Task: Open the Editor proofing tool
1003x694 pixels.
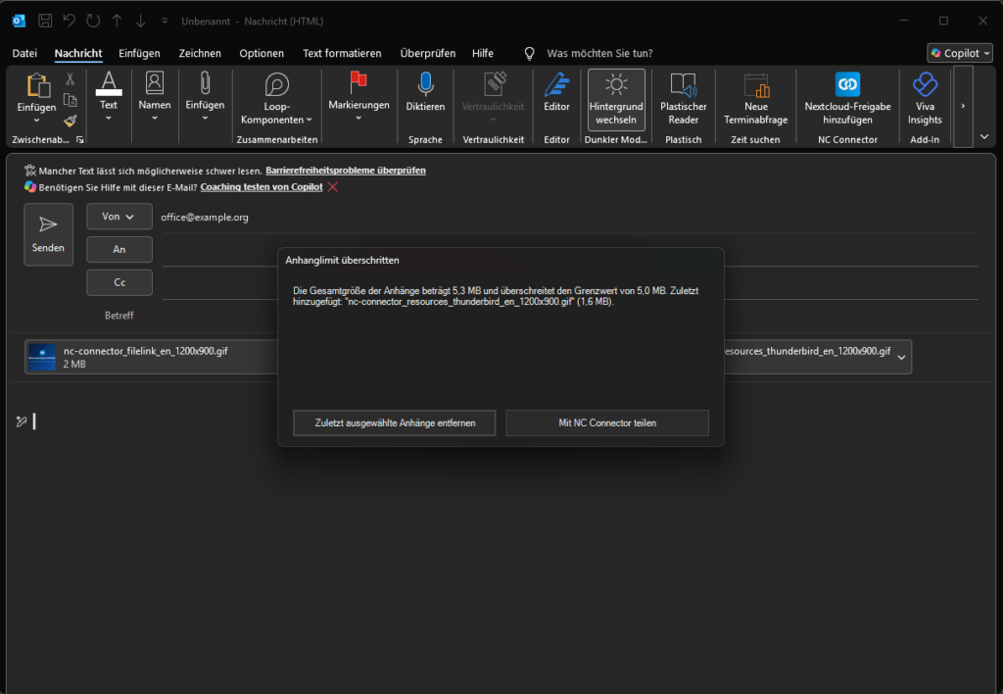Action: point(556,93)
